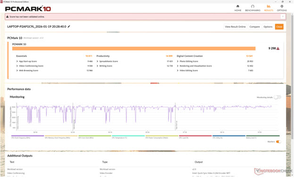This screenshot has height=186, width=295.
Task: Dismiss the validation warning banner
Action: pos(283,17)
